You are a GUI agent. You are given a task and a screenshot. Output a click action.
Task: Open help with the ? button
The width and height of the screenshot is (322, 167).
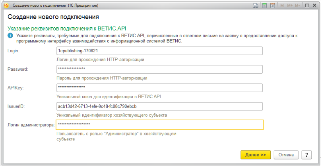[x=306, y=155]
